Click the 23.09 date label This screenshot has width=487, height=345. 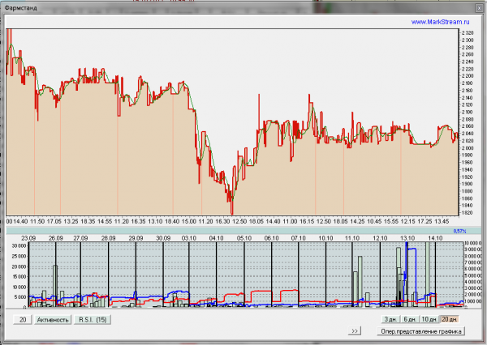(28, 238)
